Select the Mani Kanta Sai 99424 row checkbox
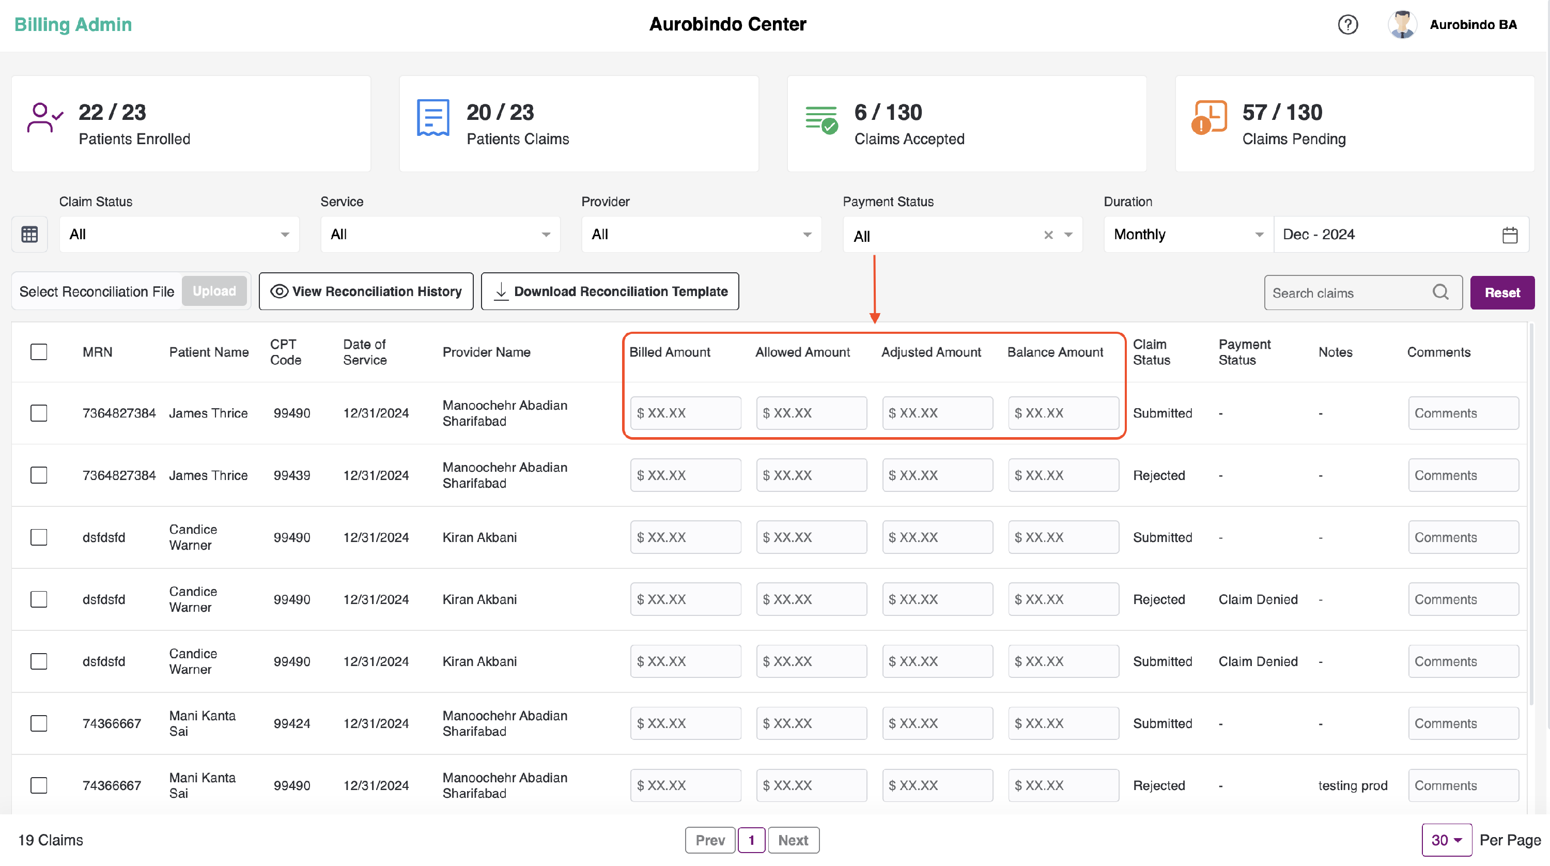Screen dimensions: 1550x866 click(39, 723)
